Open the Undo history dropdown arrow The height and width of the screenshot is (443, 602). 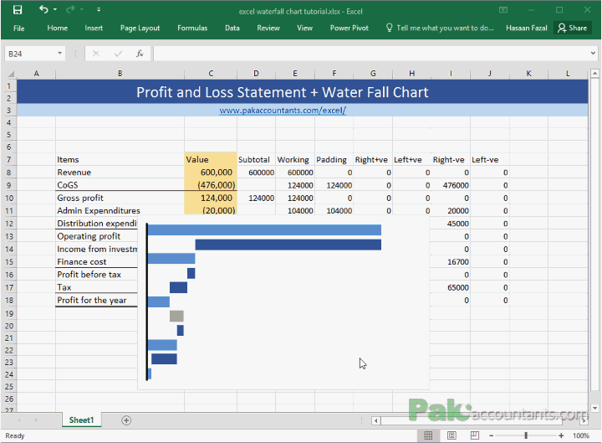55,9
